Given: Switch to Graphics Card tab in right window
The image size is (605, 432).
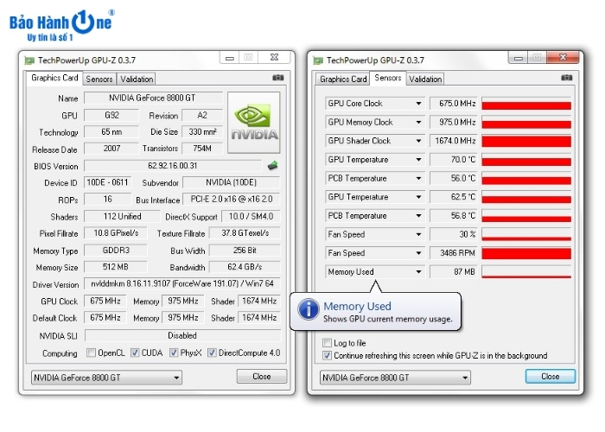Looking at the screenshot, I should 342,79.
